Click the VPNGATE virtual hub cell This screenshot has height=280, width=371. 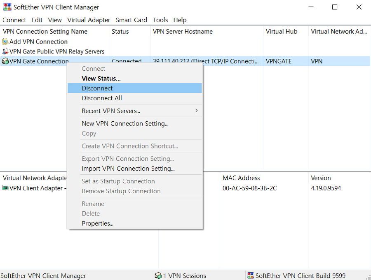279,61
